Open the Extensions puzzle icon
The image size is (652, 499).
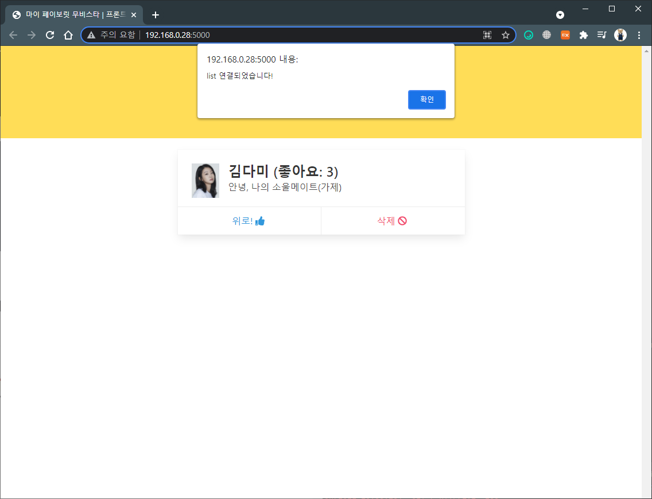[x=583, y=35]
